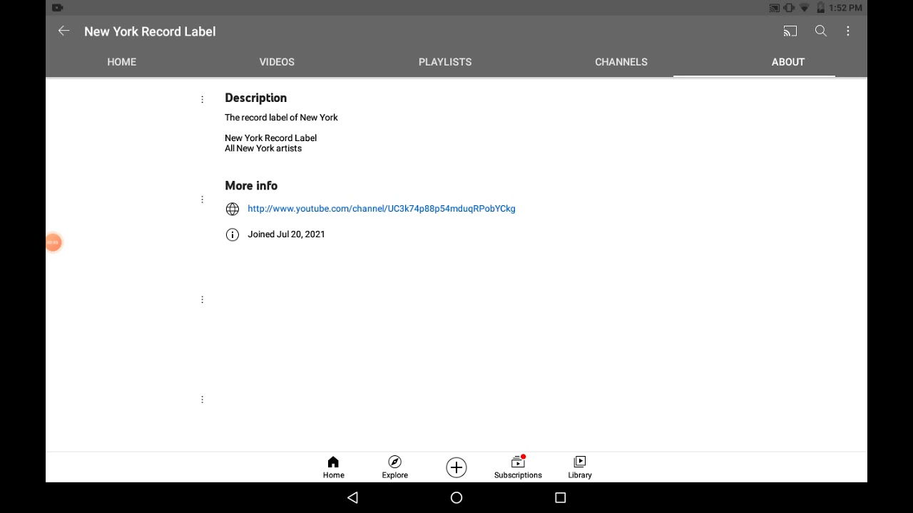913x513 pixels.
Task: Tap the orange floating recorder bubble
Action: point(53,243)
